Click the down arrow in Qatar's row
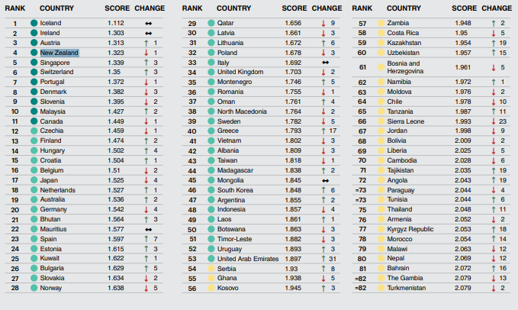The image size is (518, 310). pos(323,24)
